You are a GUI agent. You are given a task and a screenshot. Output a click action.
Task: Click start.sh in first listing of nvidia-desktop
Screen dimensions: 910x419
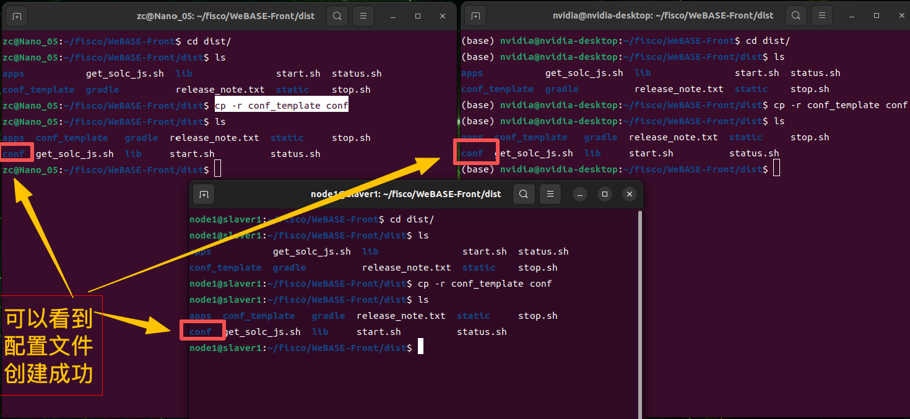pos(757,73)
